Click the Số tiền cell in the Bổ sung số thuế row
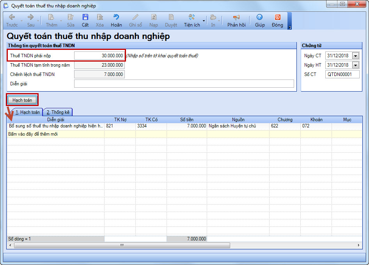 (187, 126)
